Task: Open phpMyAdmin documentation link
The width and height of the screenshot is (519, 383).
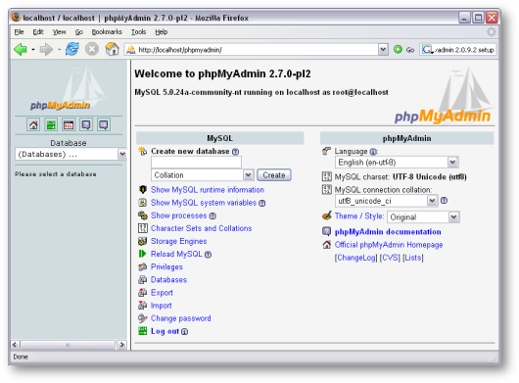Action: pos(388,232)
